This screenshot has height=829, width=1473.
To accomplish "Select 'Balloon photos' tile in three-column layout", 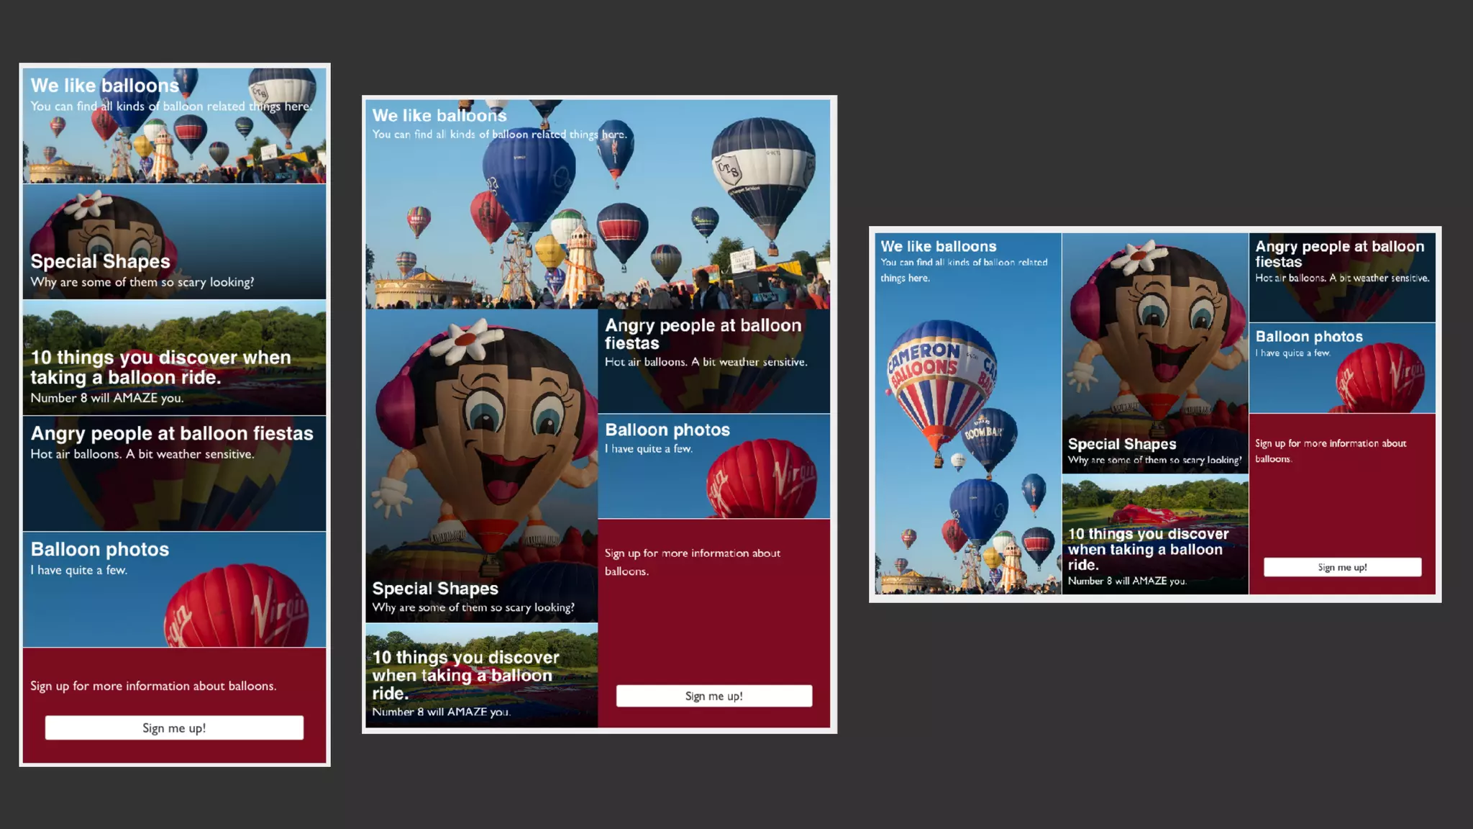I will pyautogui.click(x=1309, y=336).
